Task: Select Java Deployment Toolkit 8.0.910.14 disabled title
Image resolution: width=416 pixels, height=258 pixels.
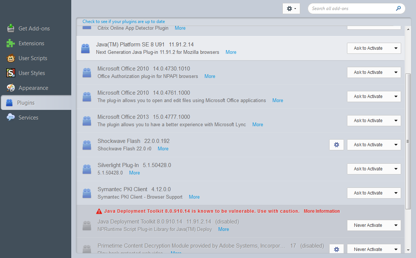Action: click(168, 222)
